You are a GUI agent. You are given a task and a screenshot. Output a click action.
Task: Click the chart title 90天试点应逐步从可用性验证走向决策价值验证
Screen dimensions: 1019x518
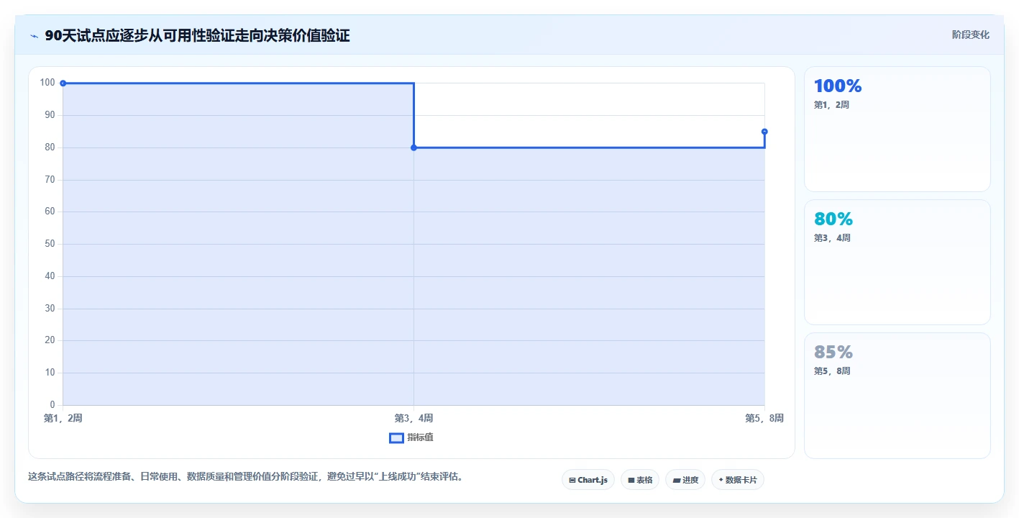click(x=197, y=36)
